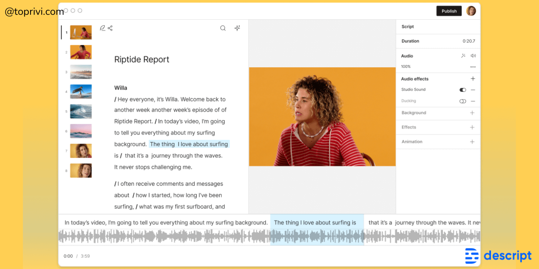Click the video preview of the woman

click(x=322, y=117)
